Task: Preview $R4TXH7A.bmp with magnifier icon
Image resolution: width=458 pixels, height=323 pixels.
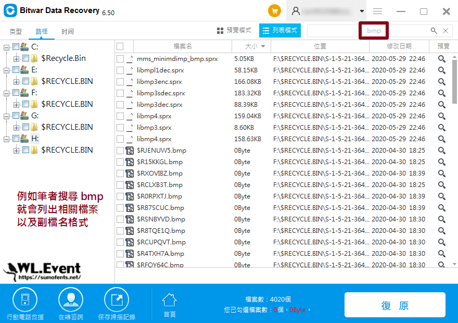Action: pos(442,253)
